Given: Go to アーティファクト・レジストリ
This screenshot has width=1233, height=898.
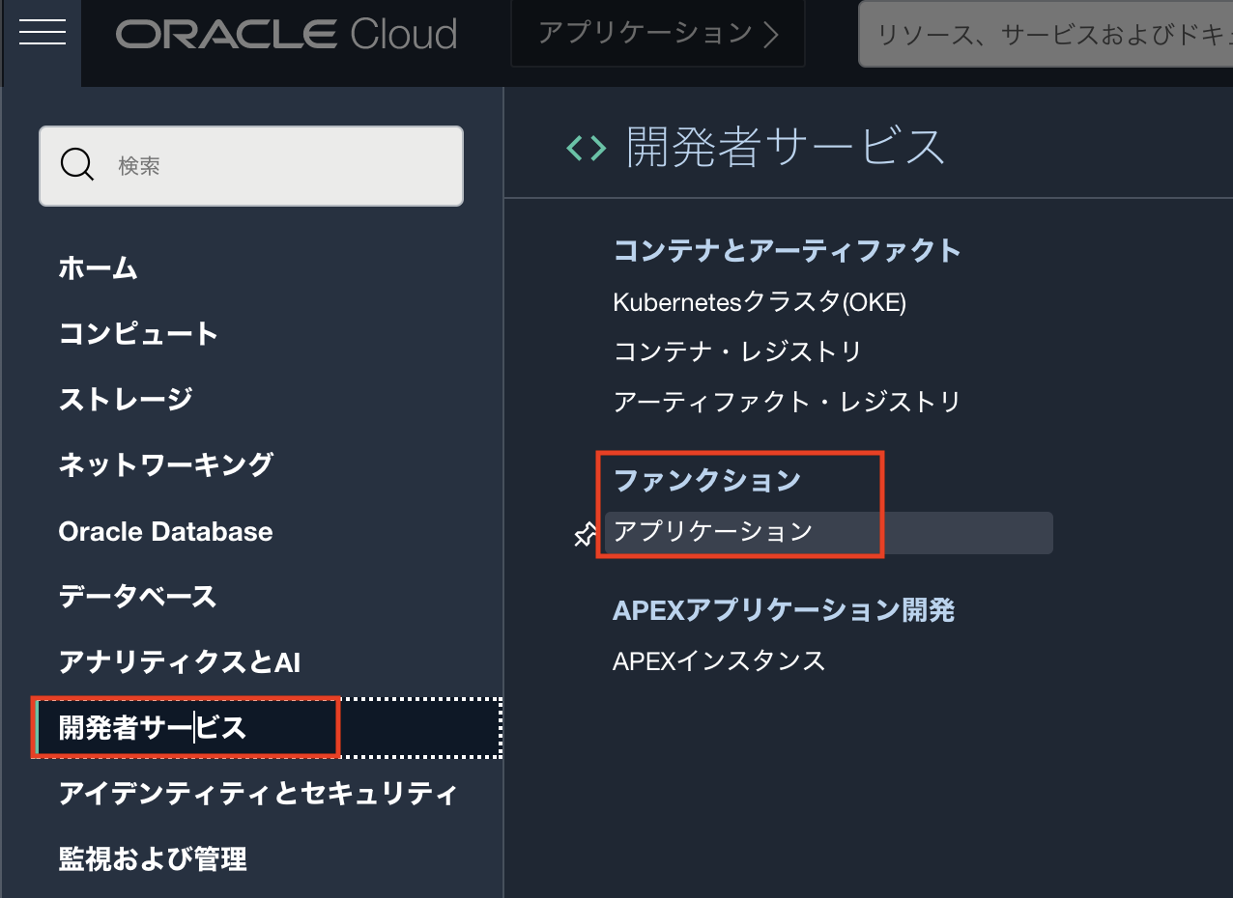Looking at the screenshot, I should (x=787, y=401).
